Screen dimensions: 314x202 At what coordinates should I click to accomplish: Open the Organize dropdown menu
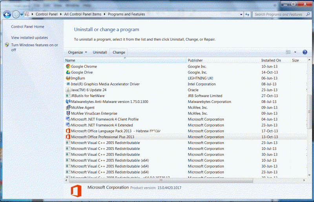tap(77, 52)
